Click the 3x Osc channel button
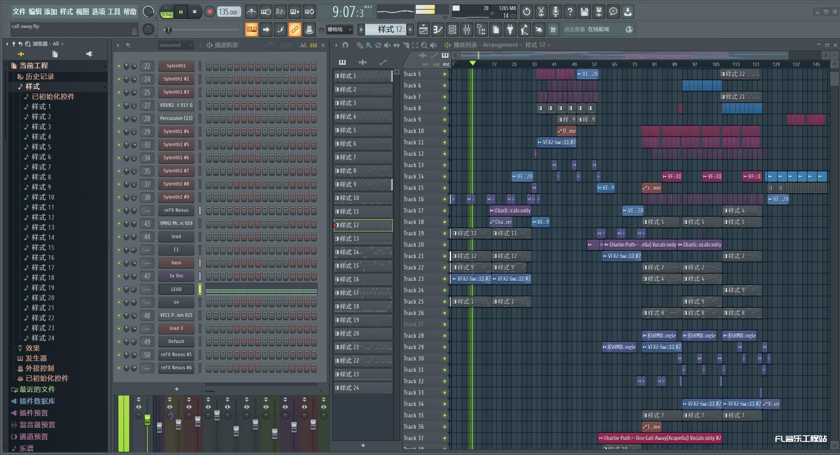This screenshot has height=455, width=840. tap(176, 276)
